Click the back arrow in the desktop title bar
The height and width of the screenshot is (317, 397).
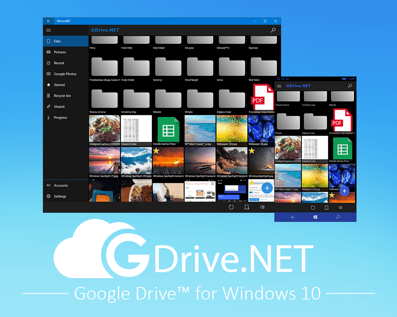click(x=48, y=21)
